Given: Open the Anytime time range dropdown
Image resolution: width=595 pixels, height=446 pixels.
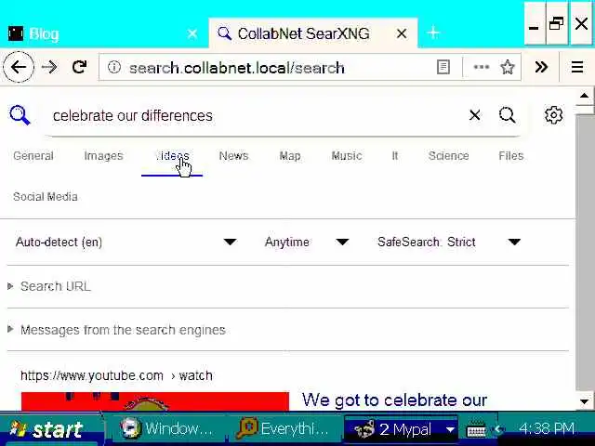Looking at the screenshot, I should click(x=307, y=242).
